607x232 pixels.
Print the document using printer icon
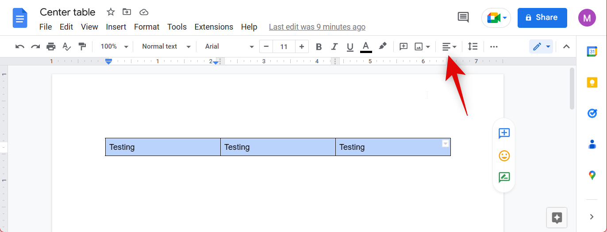click(x=51, y=46)
